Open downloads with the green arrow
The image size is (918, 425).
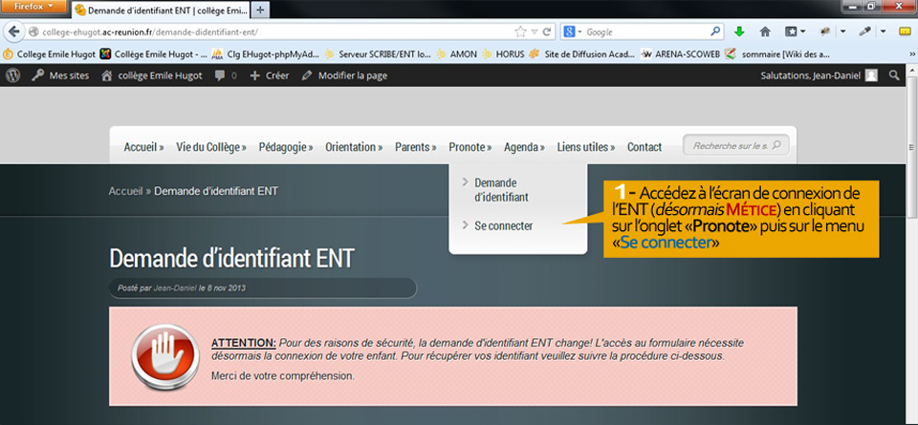pos(739,32)
